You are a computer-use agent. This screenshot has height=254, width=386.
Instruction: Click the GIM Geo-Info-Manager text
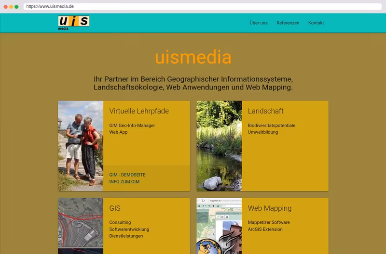132,126
